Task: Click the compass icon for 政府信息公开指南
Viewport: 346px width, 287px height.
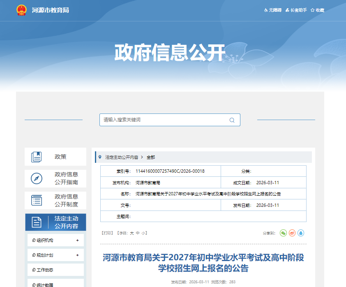Action: pos(37,178)
